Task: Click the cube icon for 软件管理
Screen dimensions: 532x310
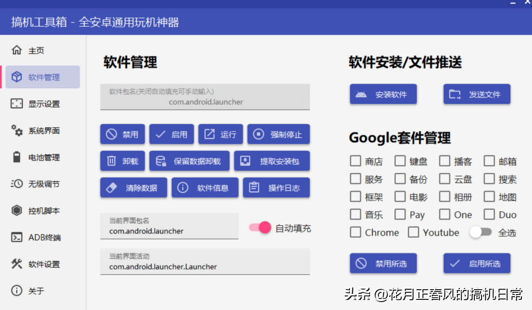Action: point(16,77)
